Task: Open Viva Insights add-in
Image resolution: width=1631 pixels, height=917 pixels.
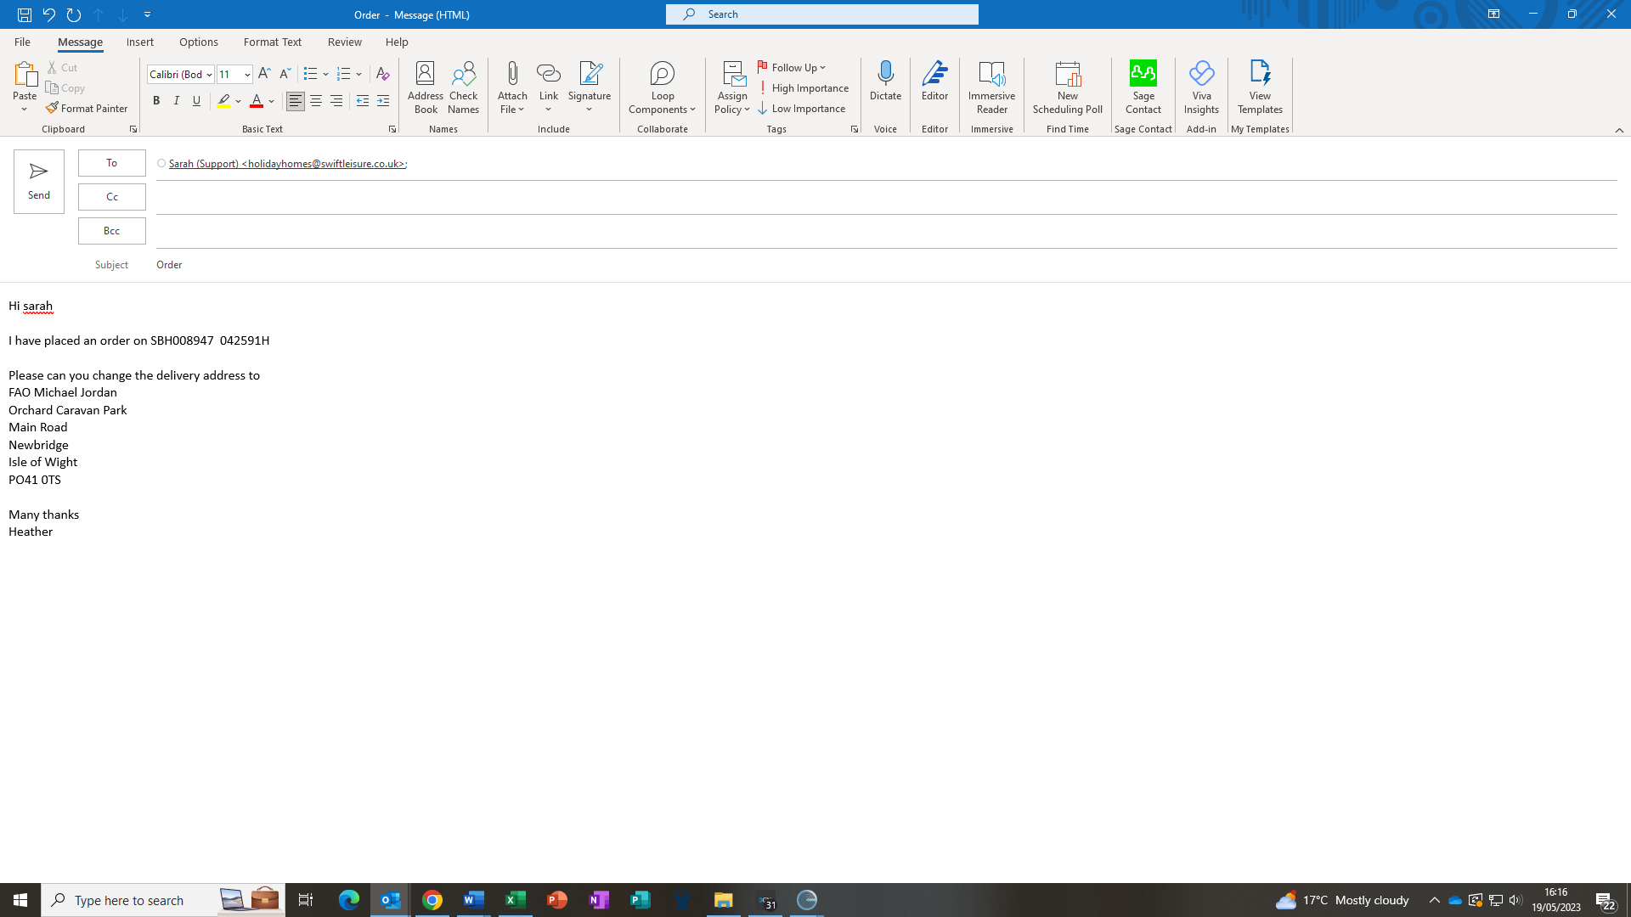Action: [1201, 87]
